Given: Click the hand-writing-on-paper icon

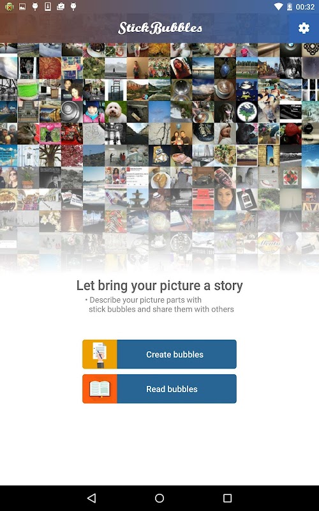Looking at the screenshot, I should [100, 355].
